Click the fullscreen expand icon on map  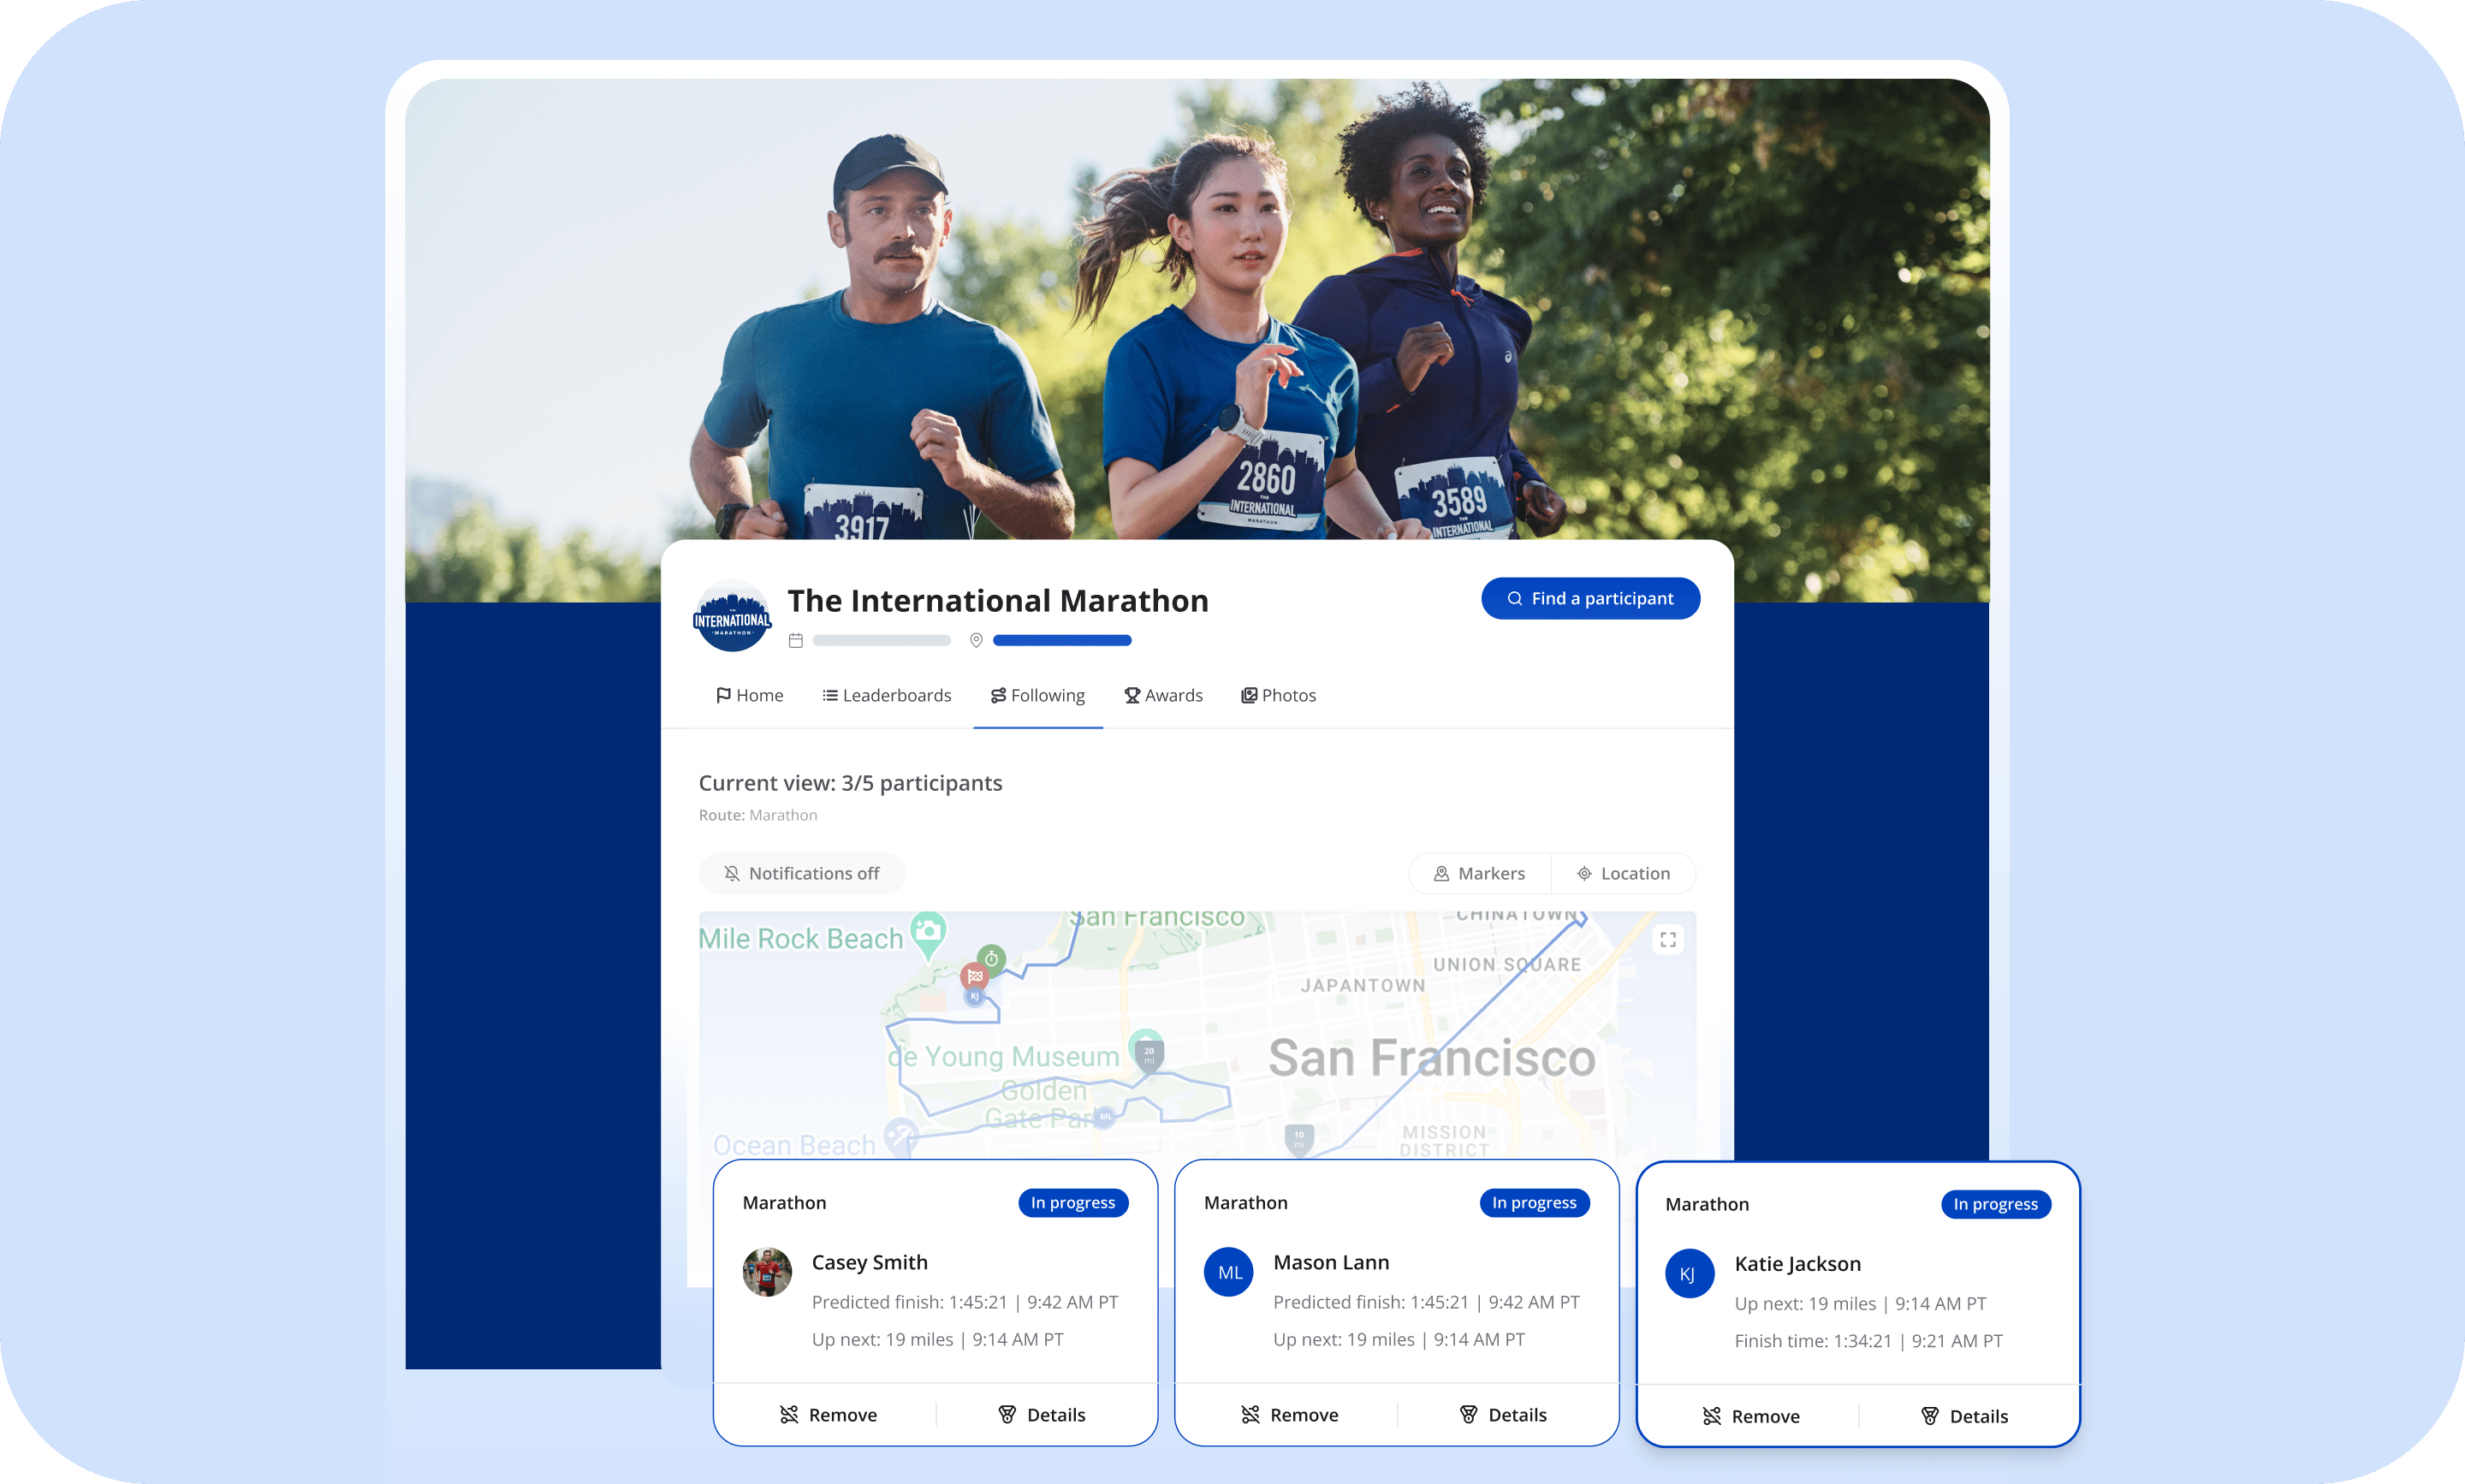pos(1667,939)
